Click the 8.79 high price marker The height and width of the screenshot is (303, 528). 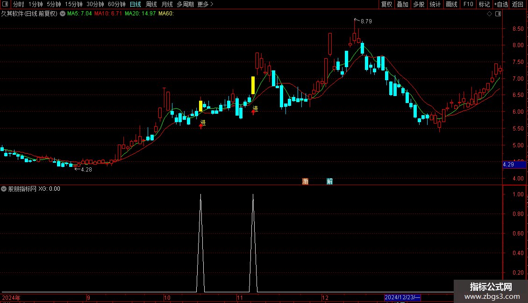coord(366,21)
